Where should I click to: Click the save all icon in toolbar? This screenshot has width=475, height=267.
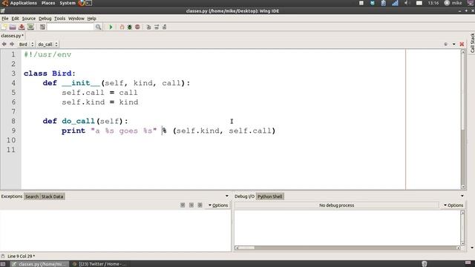[x=30, y=27]
